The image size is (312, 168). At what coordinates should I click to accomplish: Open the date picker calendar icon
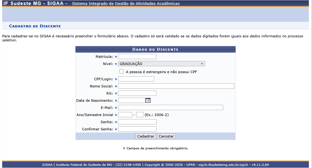(x=148, y=100)
